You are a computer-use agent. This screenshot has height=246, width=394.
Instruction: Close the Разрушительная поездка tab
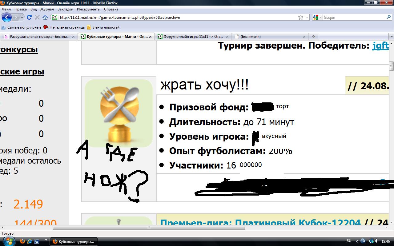[x=73, y=37]
